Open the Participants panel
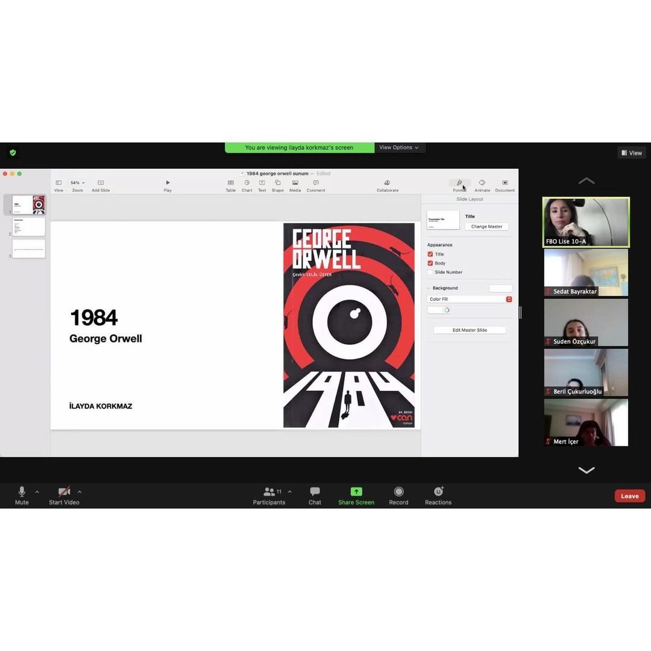Image resolution: width=651 pixels, height=651 pixels. (x=269, y=495)
